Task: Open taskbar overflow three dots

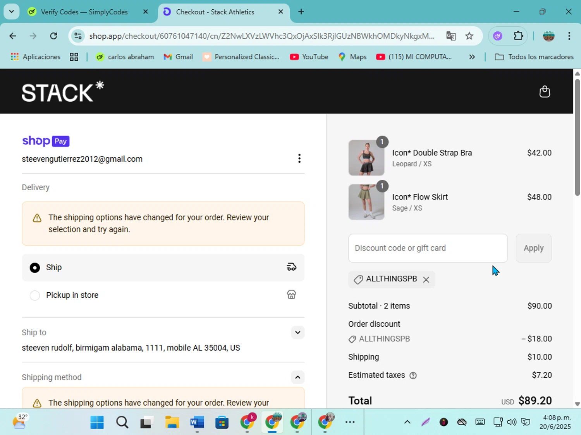Action: pos(350,422)
